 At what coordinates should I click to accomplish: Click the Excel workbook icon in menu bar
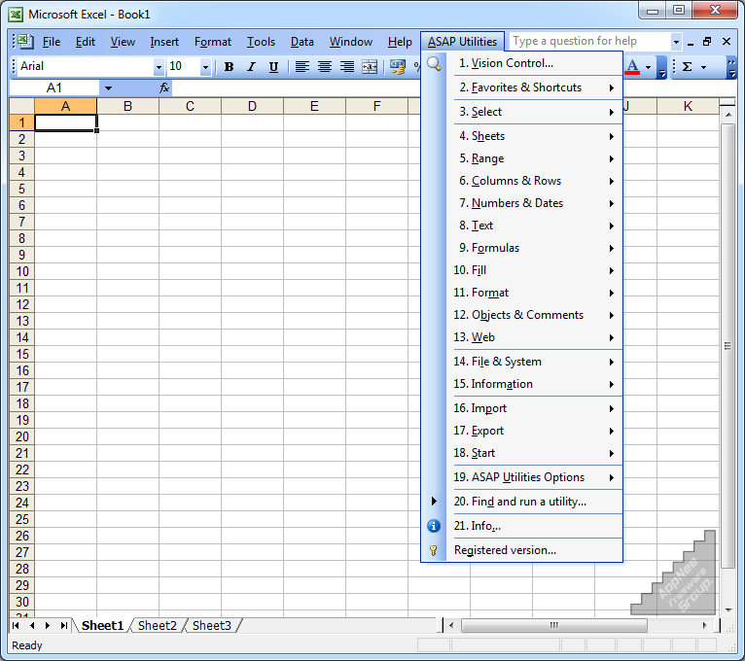tap(25, 42)
